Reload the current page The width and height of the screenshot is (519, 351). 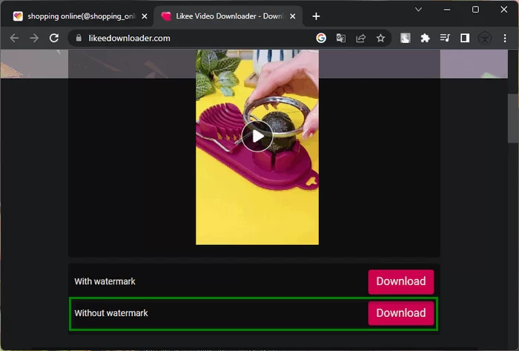54,38
